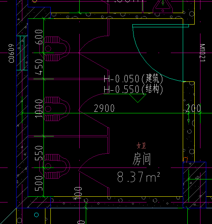Image resolution: width=212 pixels, height=224 pixels.
Task: Select the 550 vertical dimension text
Action: (39, 153)
